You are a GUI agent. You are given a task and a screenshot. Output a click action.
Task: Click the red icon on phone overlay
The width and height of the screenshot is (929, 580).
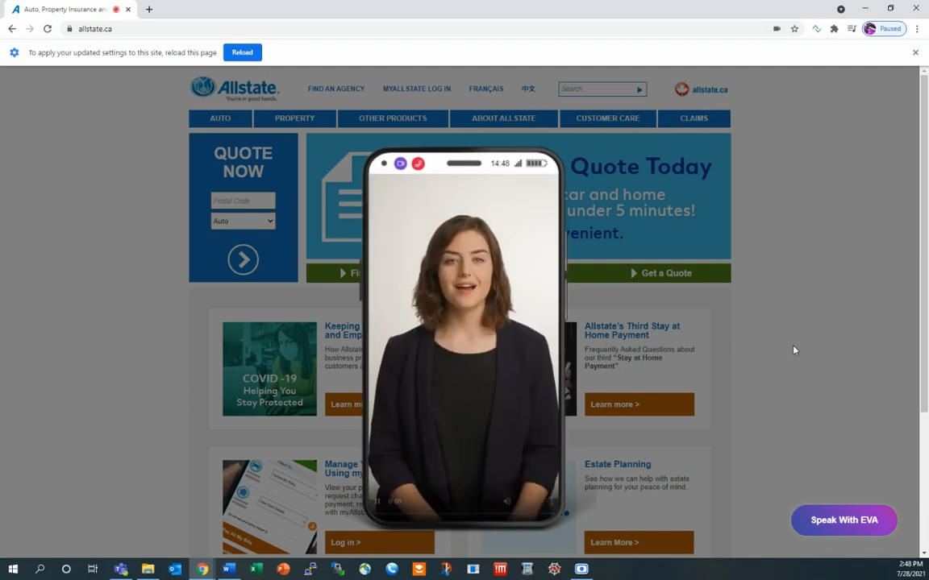click(419, 164)
